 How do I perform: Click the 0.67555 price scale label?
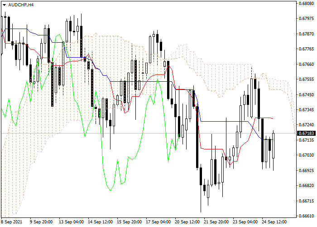tap(307, 79)
